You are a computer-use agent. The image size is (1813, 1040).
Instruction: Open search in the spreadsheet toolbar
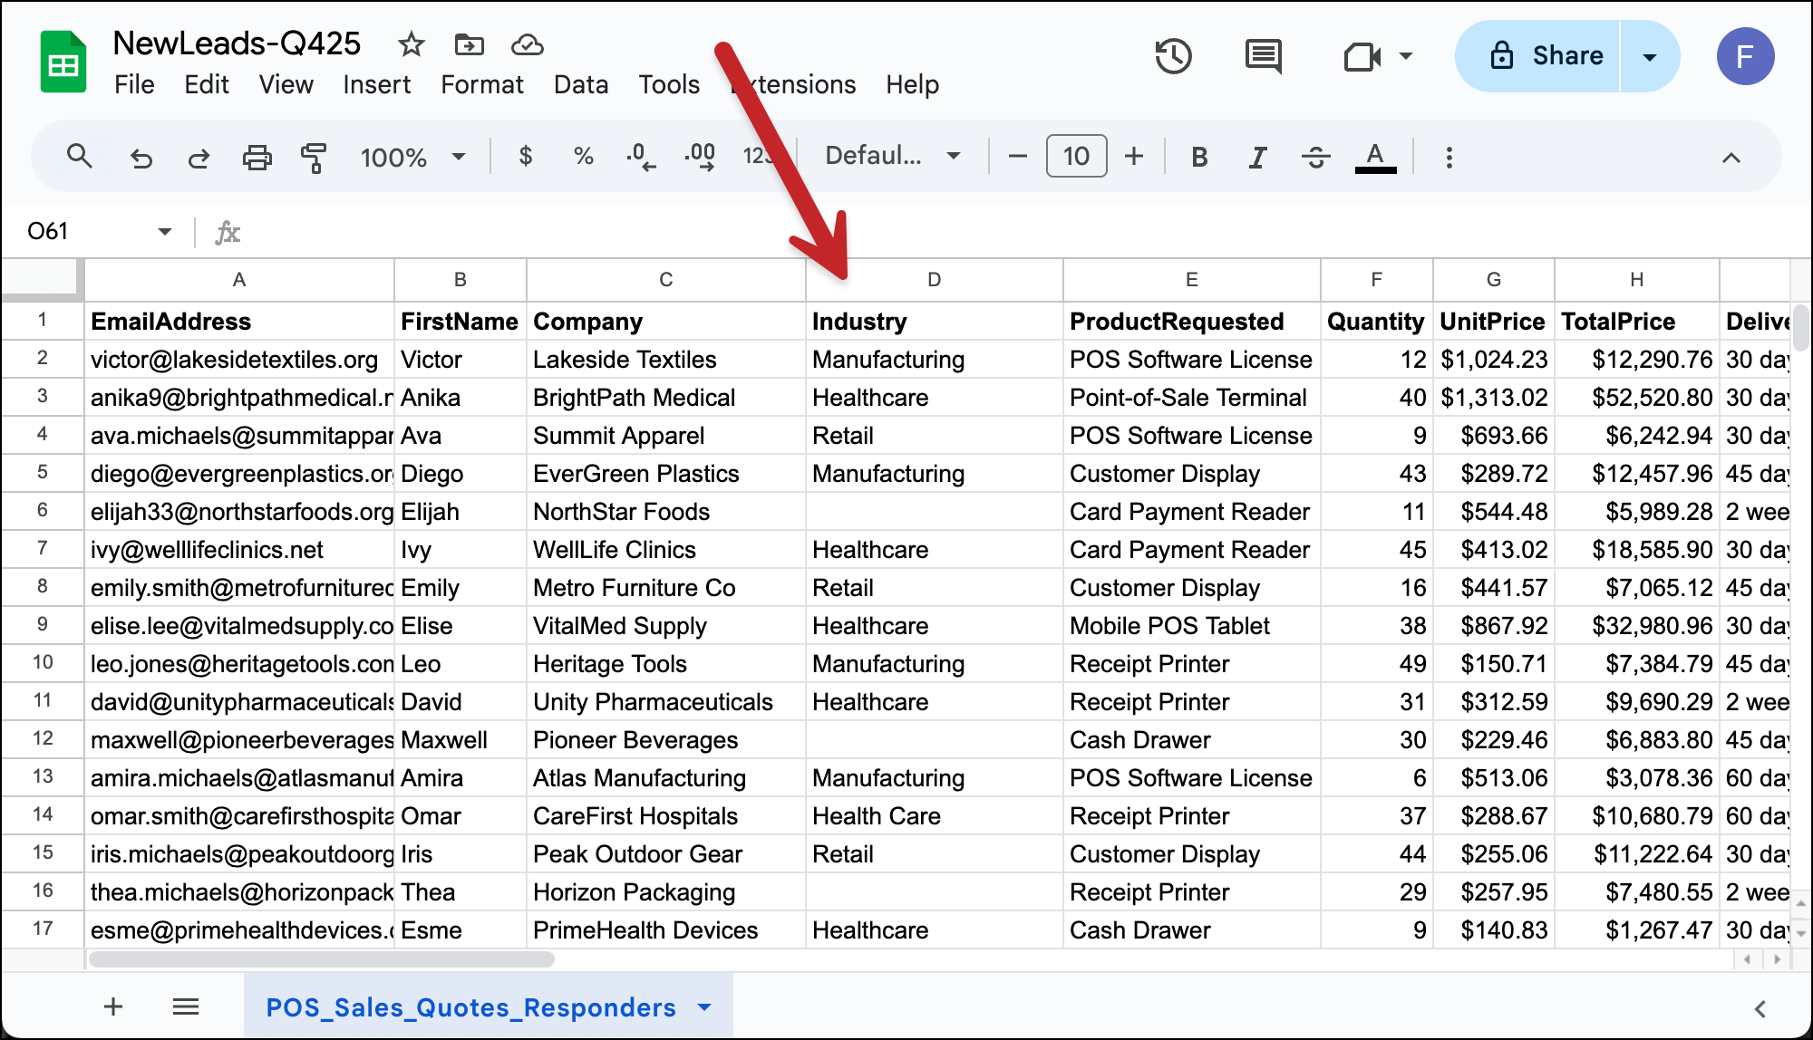pos(80,156)
